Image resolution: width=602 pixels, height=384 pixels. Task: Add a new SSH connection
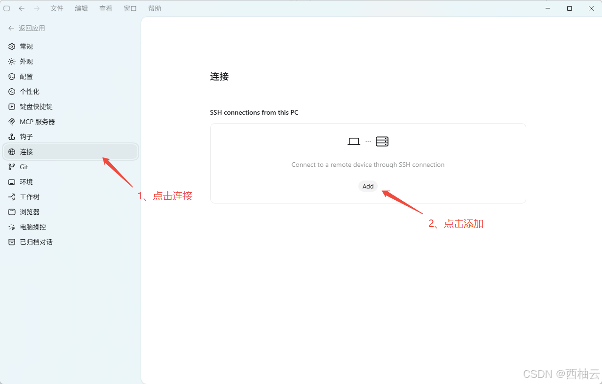tap(368, 186)
